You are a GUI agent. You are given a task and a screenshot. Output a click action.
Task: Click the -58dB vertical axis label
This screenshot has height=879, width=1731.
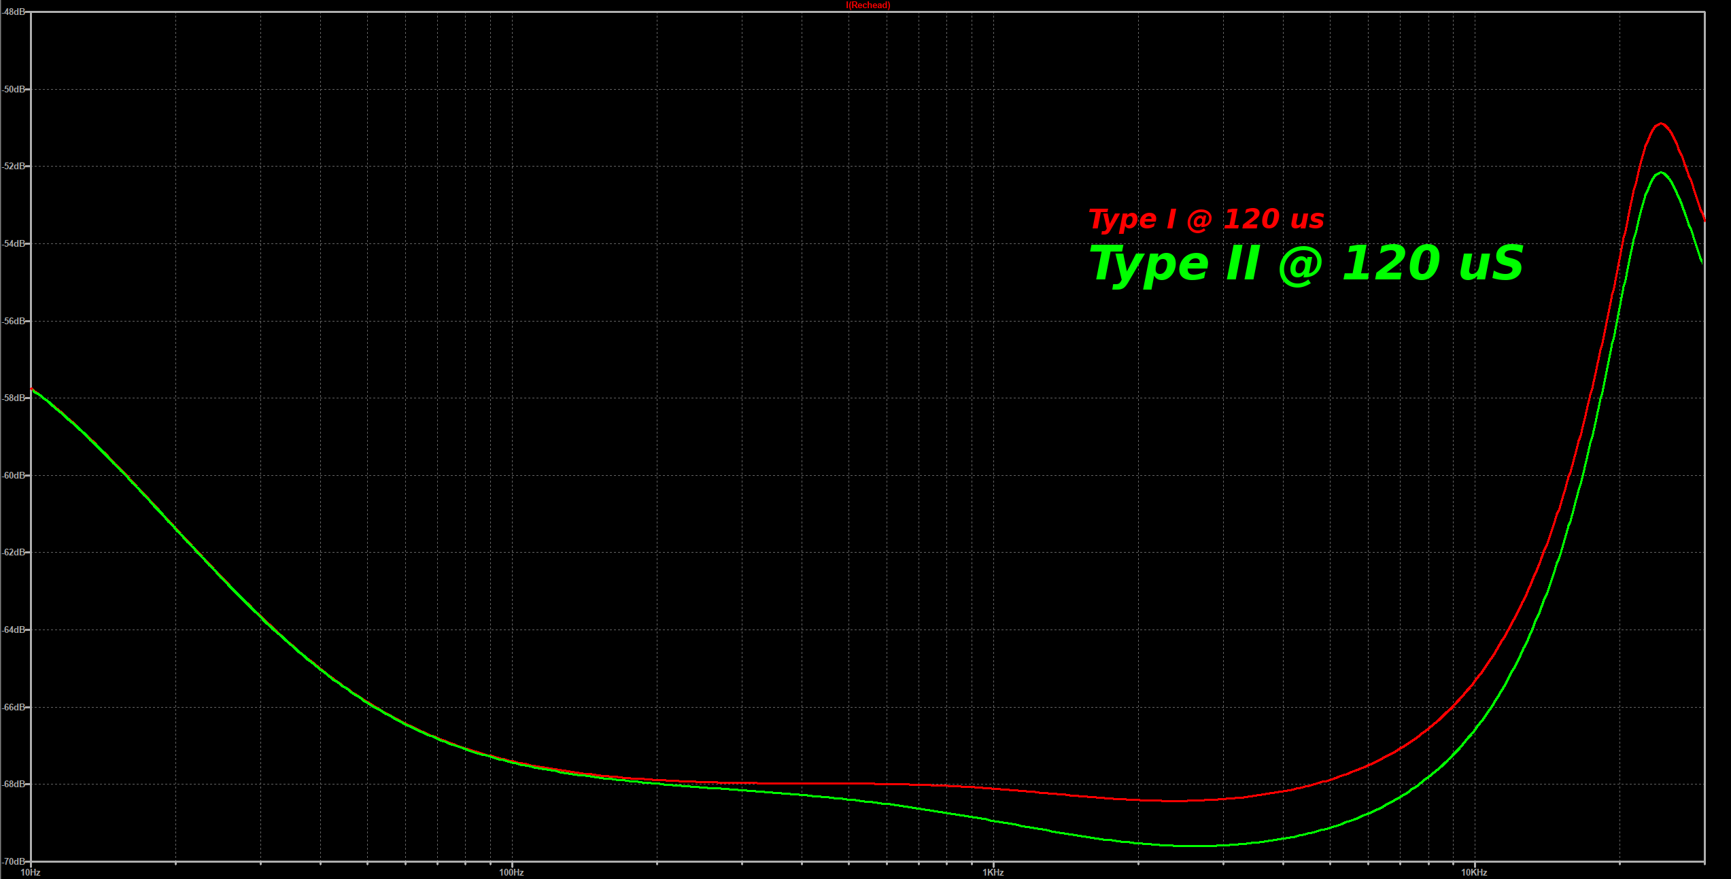pyautogui.click(x=13, y=398)
